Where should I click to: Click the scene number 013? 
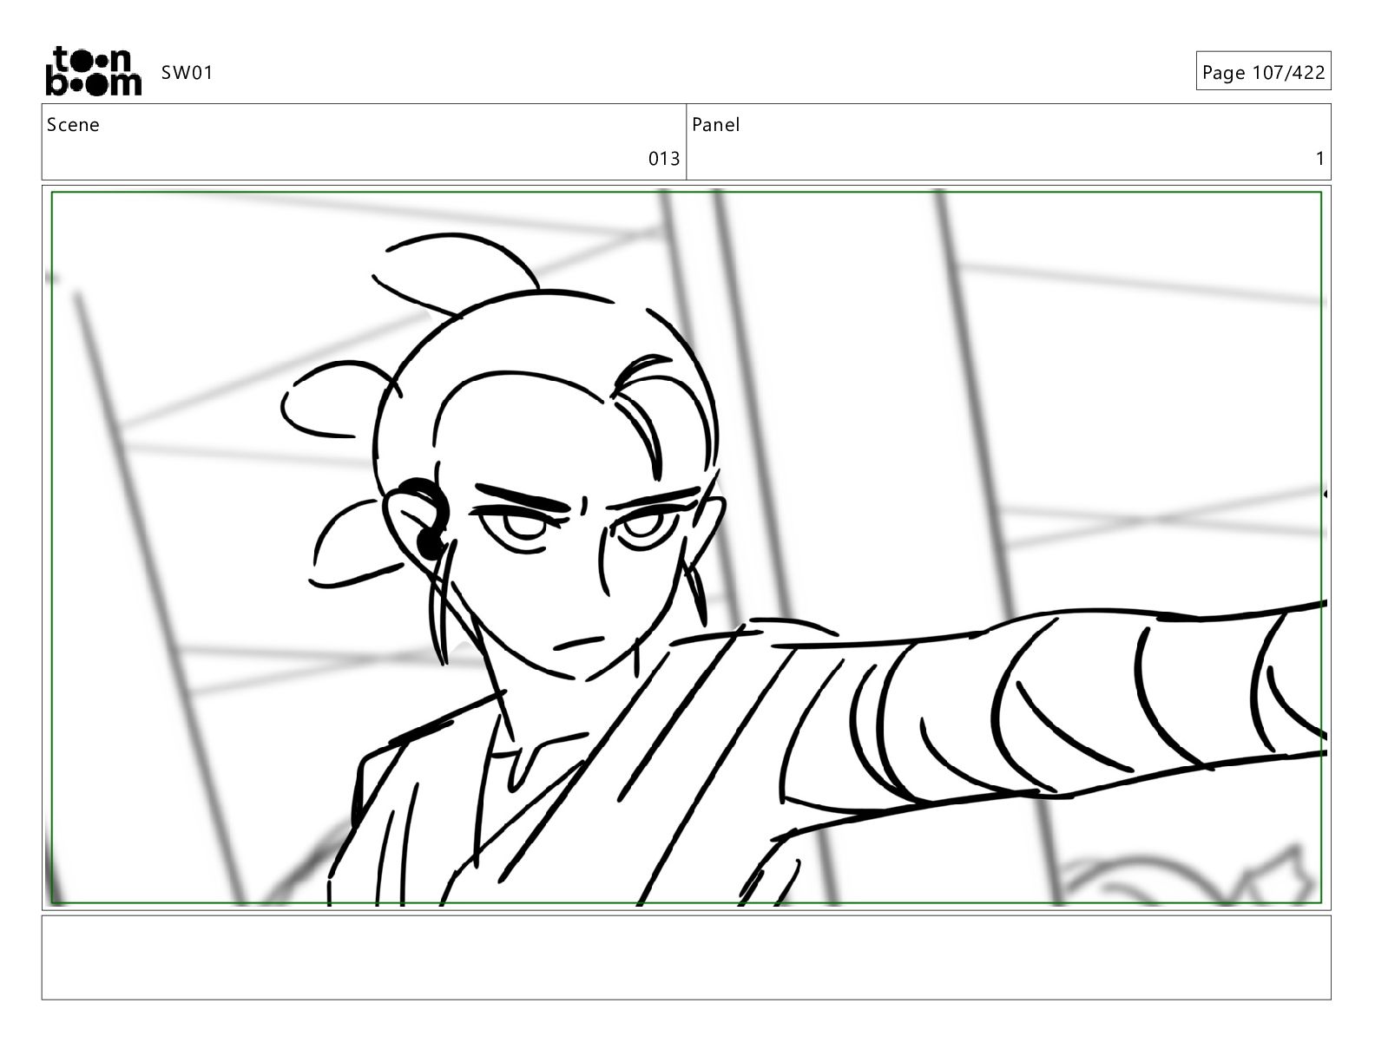click(664, 159)
